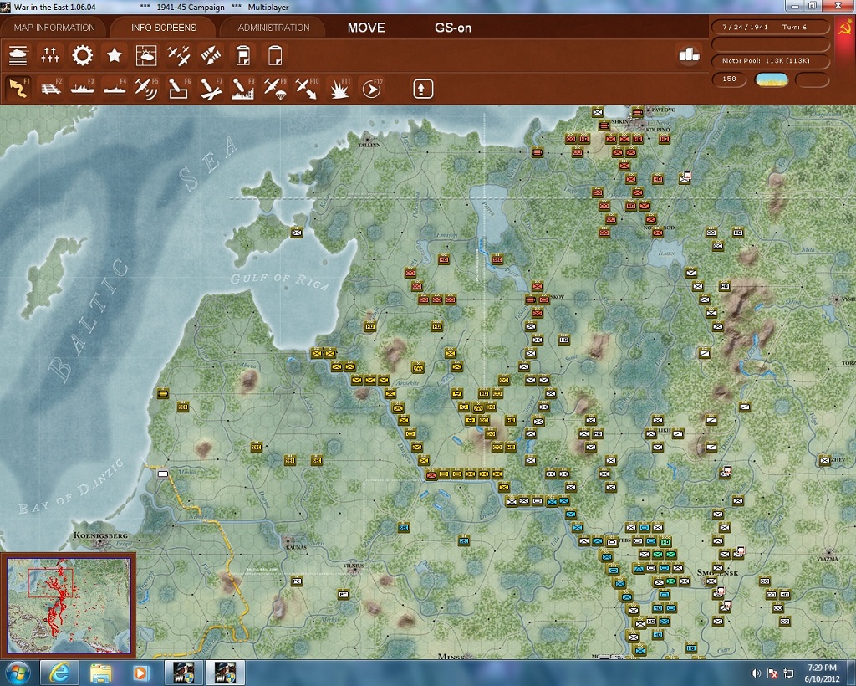Select F2 rail movement track icon
The image size is (856, 686).
coord(50,89)
